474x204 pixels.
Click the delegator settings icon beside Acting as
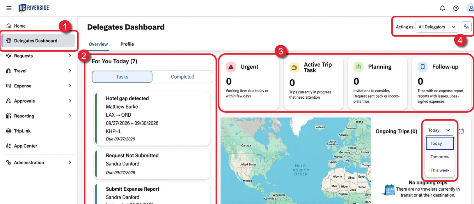point(466,27)
